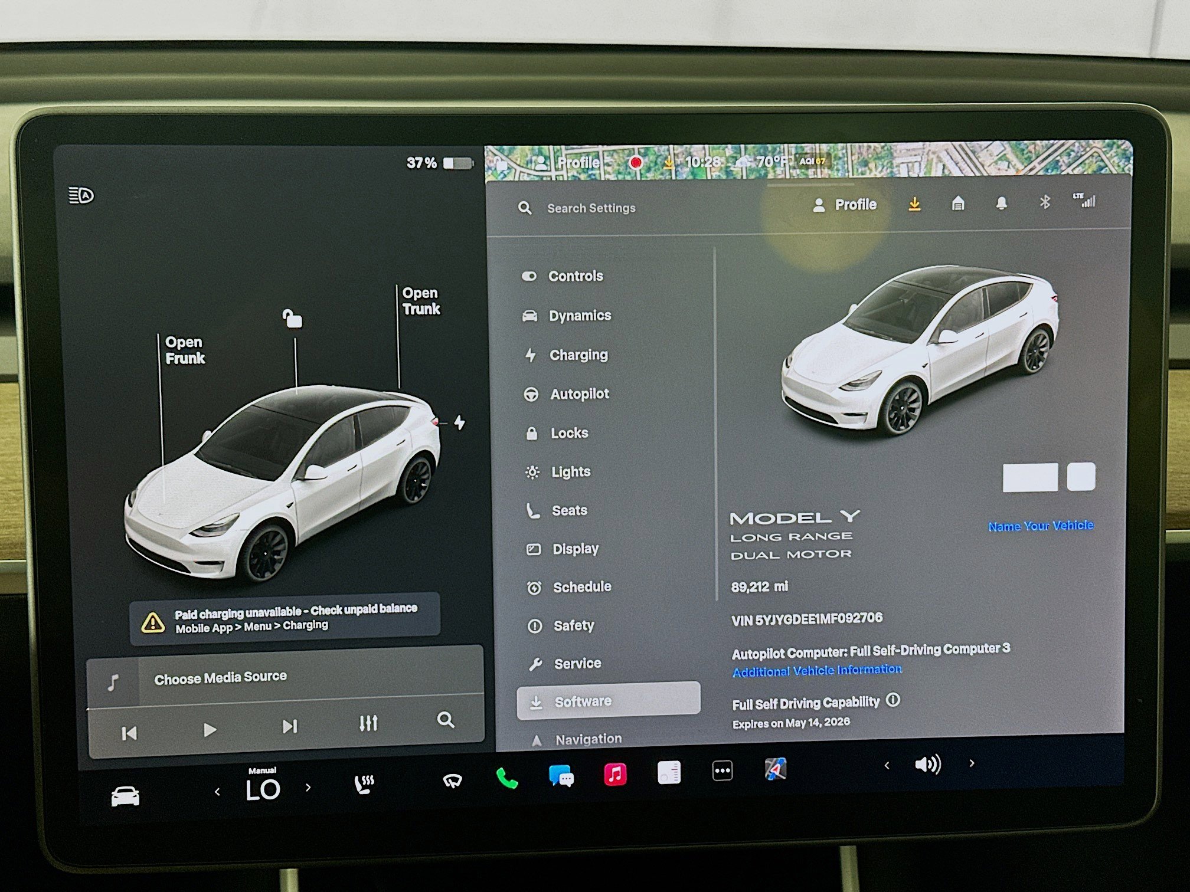This screenshot has height=892, width=1190.
Task: Open the Display menu
Action: coord(563,549)
